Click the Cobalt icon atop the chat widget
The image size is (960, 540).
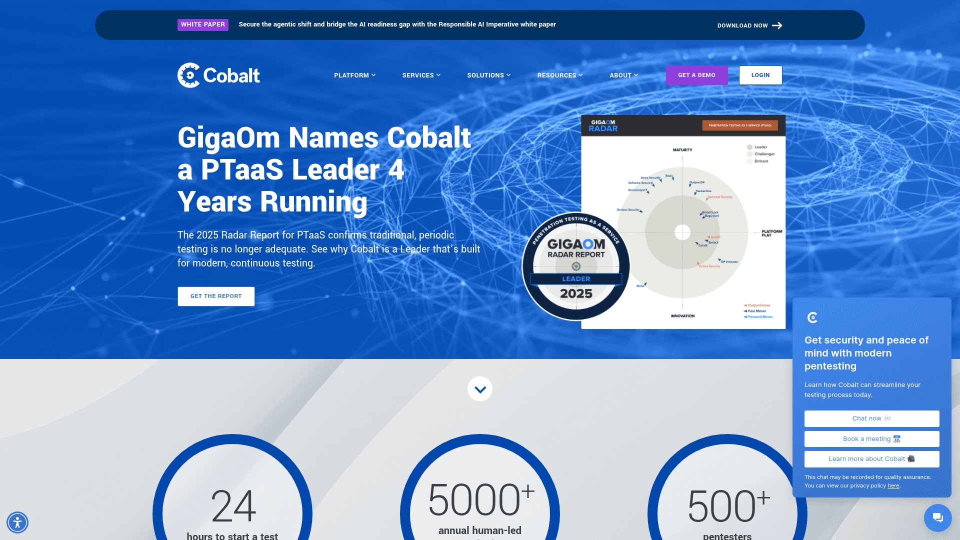pos(812,317)
